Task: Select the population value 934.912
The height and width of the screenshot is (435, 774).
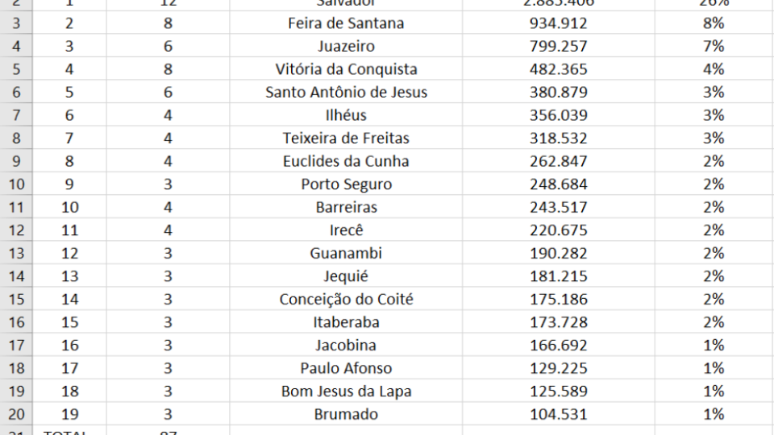Action: [x=558, y=23]
